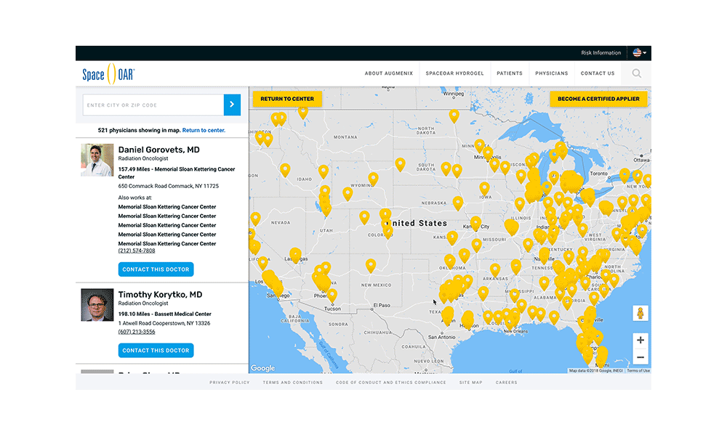
Task: Zoom in on the map with plus
Action: [640, 340]
